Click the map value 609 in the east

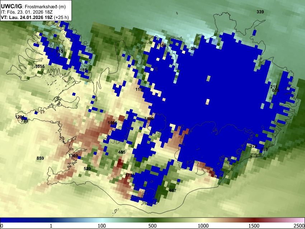tap(276, 90)
